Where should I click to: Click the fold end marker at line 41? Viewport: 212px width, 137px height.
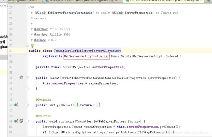27,89
